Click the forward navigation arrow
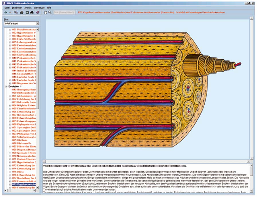 [x=10, y=13]
